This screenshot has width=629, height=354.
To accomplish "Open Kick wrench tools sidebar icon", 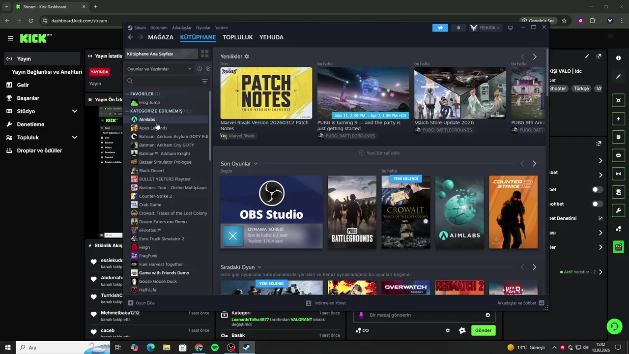I will click(x=618, y=210).
